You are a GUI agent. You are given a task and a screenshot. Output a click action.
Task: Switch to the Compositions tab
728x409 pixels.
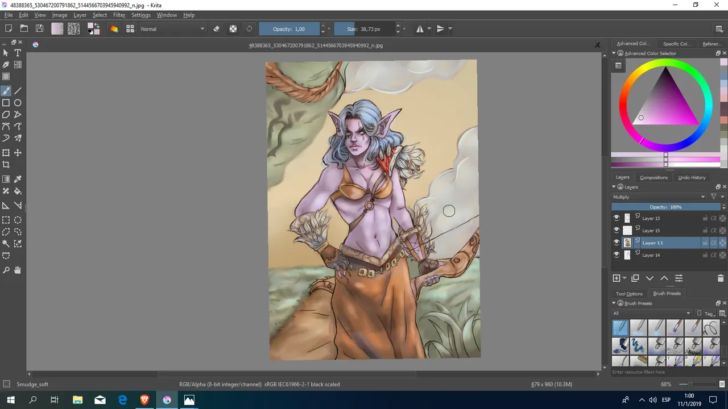[x=653, y=177]
